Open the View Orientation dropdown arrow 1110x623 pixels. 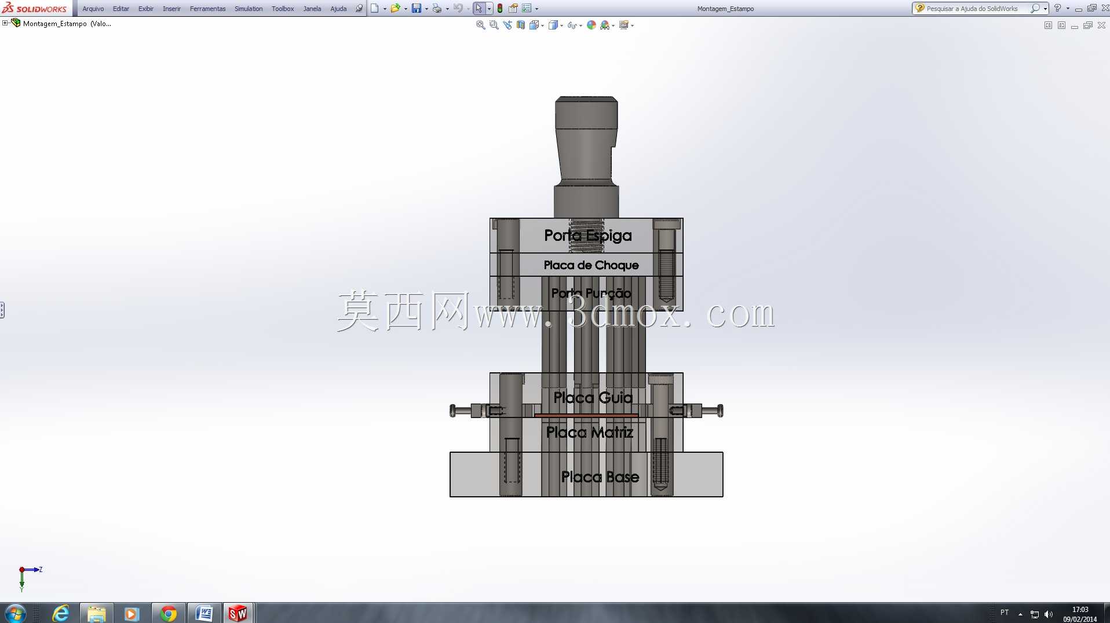[542, 25]
